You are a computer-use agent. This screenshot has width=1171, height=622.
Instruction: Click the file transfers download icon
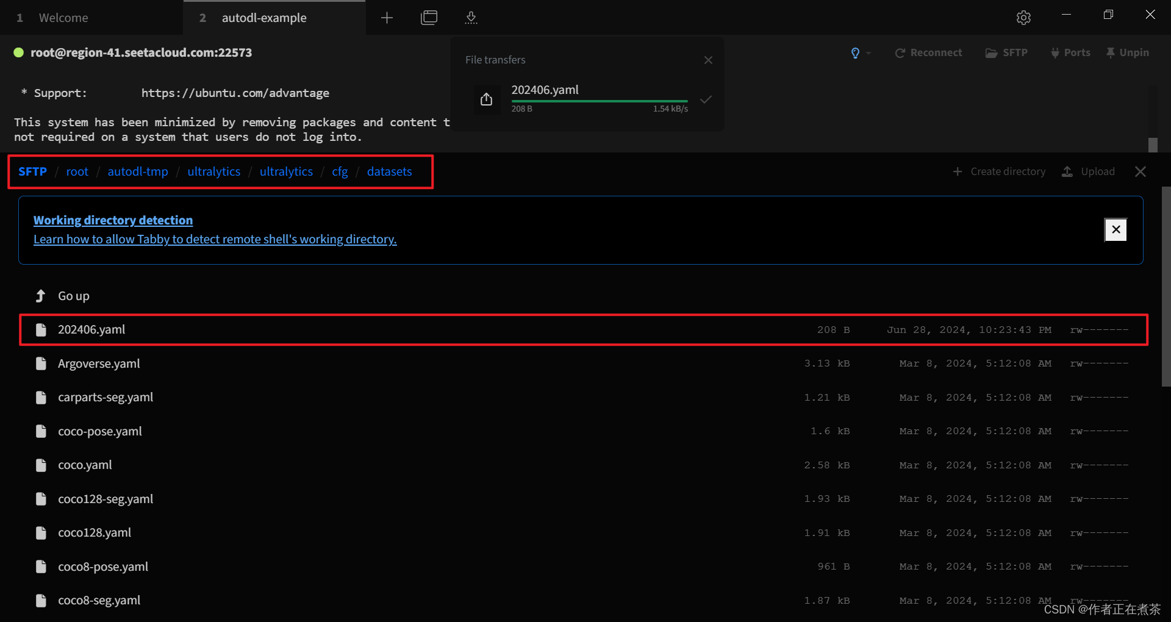coord(471,18)
